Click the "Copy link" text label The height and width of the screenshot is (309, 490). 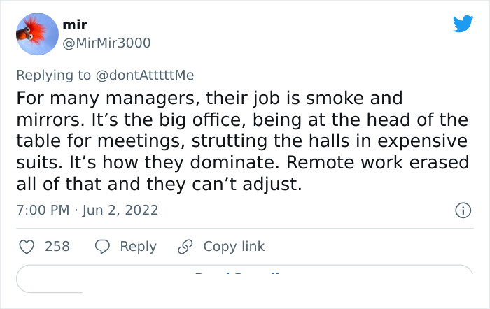click(x=234, y=246)
